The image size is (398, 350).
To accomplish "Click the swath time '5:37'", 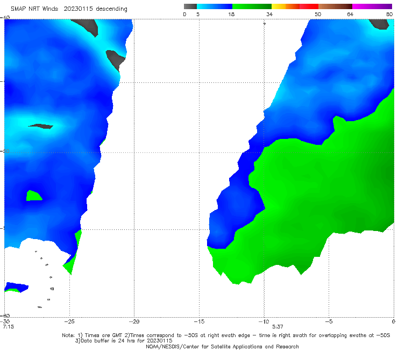I will (x=278, y=327).
